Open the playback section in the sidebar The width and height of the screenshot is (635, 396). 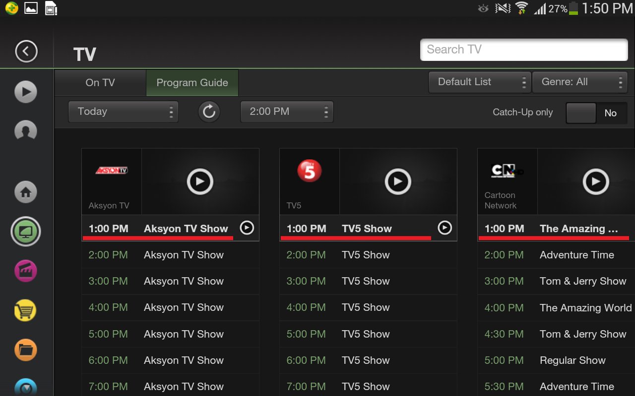click(25, 92)
